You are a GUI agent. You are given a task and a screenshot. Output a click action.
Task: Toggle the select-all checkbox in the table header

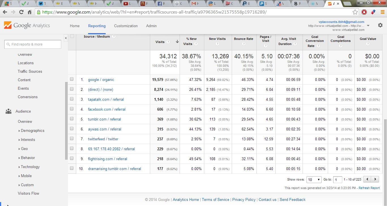[x=72, y=36]
